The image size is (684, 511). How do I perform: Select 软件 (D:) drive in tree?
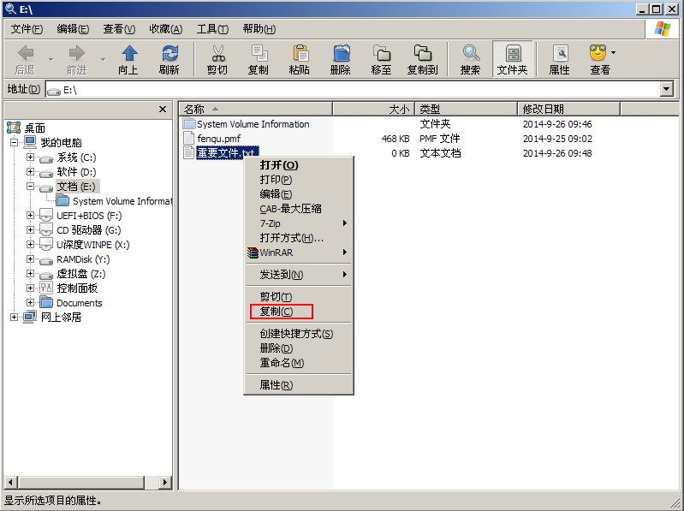[76, 172]
